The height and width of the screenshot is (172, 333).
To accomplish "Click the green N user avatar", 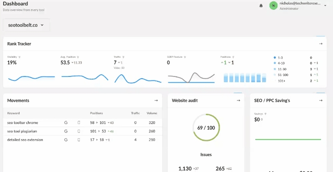I will coord(274,5).
